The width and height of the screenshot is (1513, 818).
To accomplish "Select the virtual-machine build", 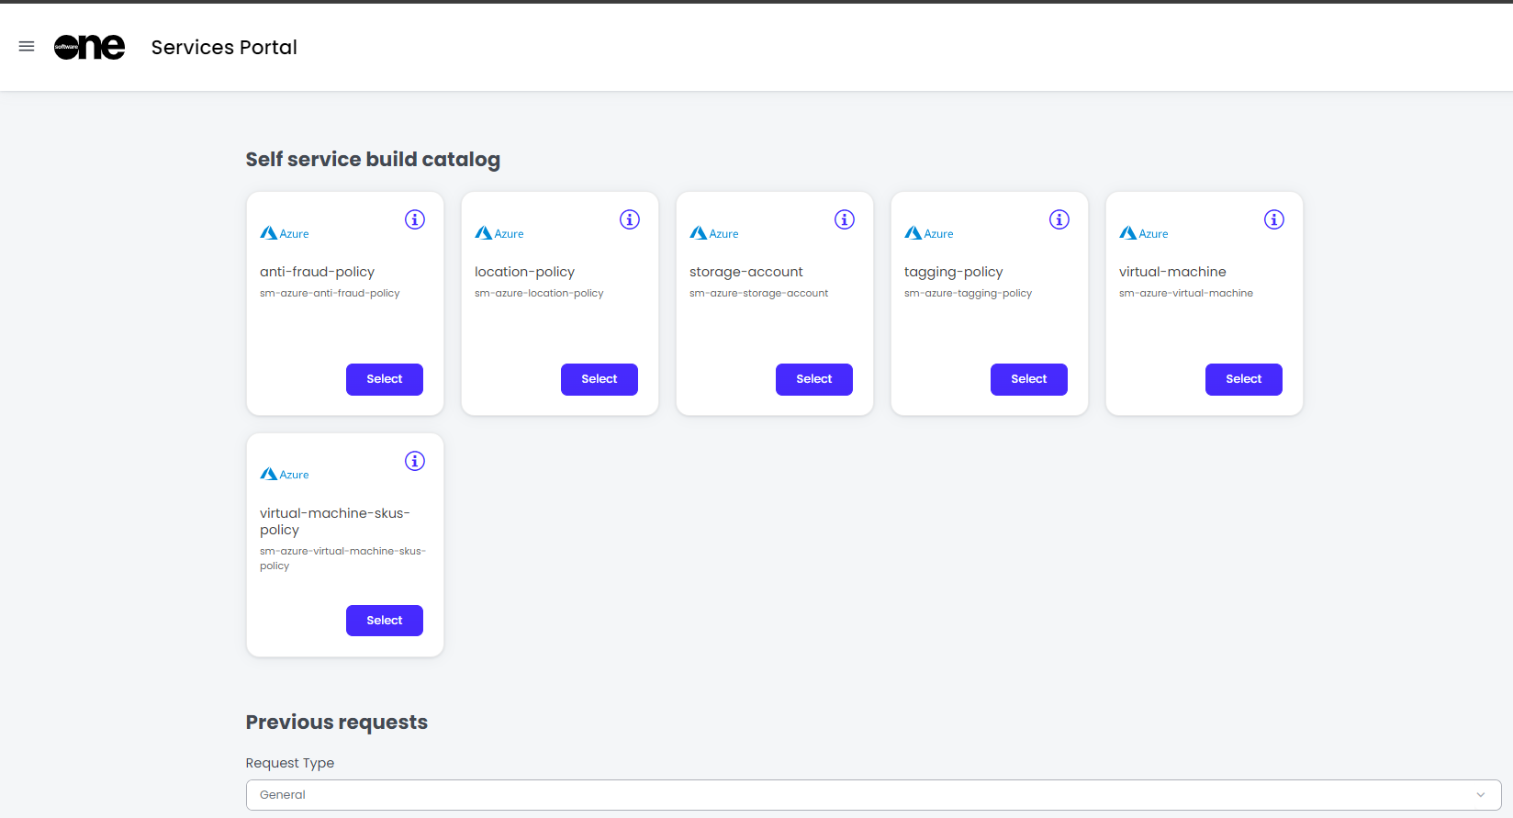I will pos(1244,379).
